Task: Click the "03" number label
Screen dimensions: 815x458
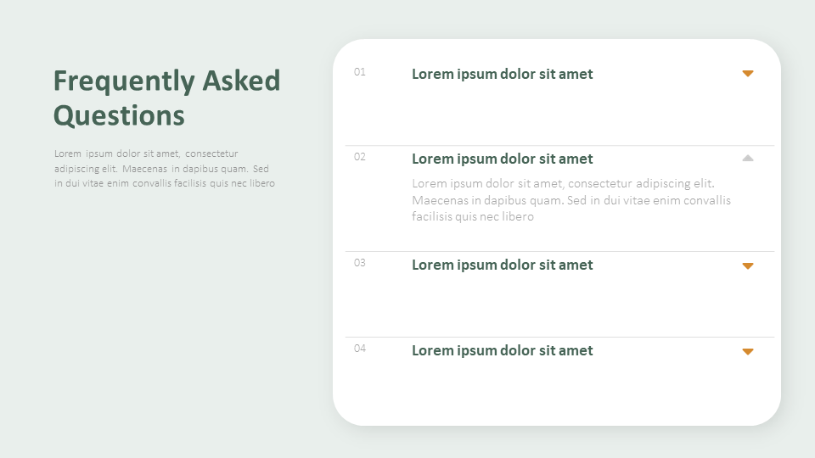Action: pos(360,263)
